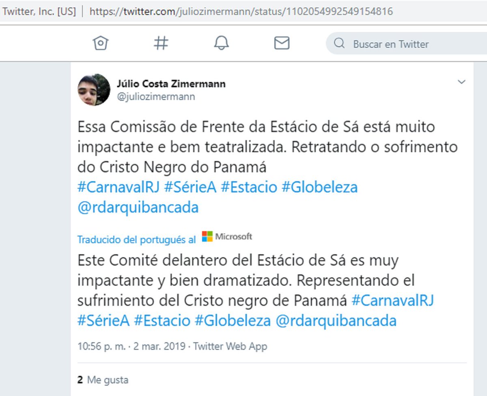View the 2 Me gusta likes list
Screen dimensions: 487x396
click(103, 380)
